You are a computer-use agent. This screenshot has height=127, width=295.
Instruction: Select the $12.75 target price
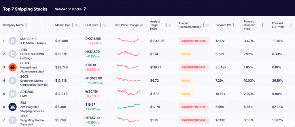coord(155,107)
